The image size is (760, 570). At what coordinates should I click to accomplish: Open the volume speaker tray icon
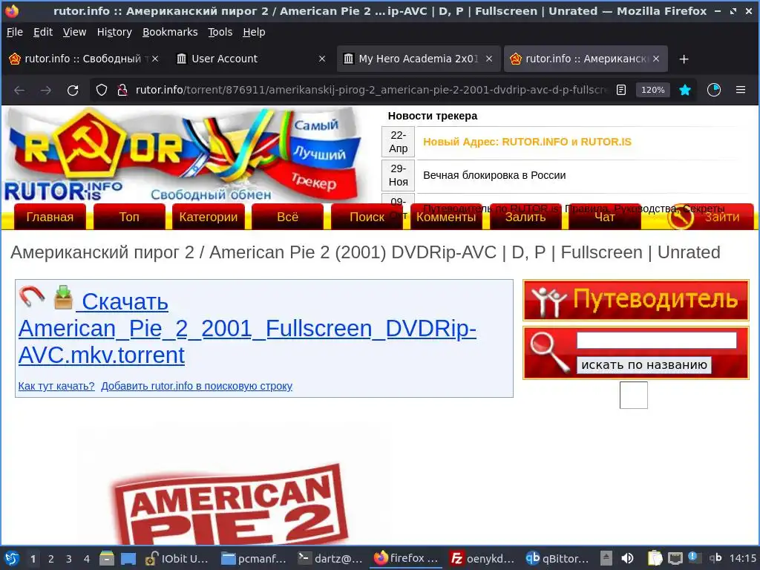pos(627,558)
